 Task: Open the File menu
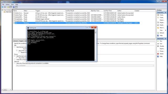[x=3, y=4]
